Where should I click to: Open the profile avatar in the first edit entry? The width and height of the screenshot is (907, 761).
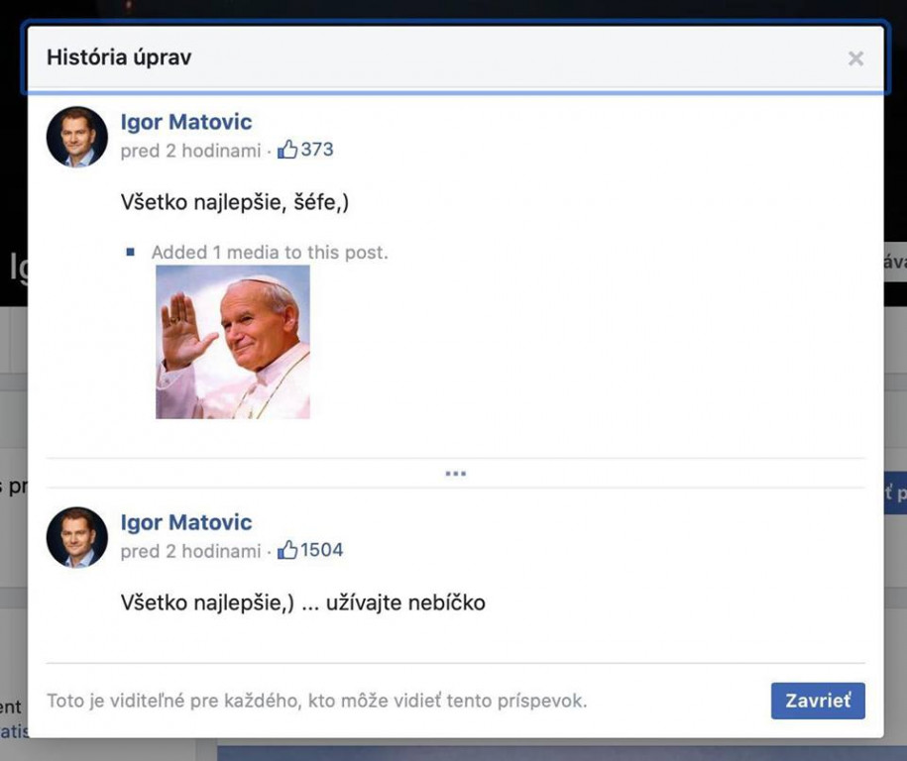click(77, 137)
